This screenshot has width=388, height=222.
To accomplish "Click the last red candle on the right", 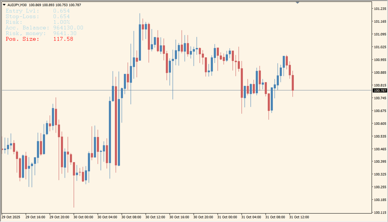I will (x=293, y=83).
